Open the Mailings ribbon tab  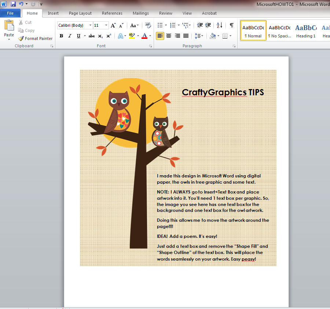coord(140,13)
